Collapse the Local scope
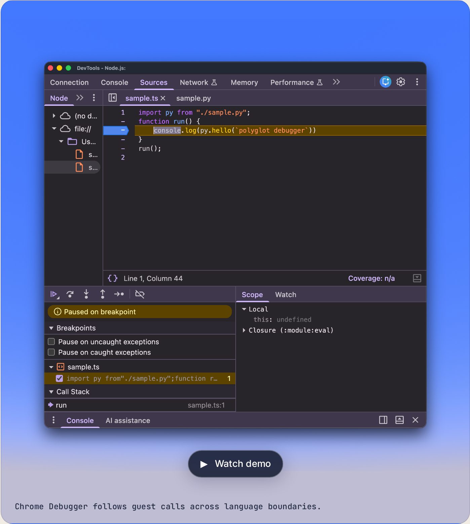 244,309
